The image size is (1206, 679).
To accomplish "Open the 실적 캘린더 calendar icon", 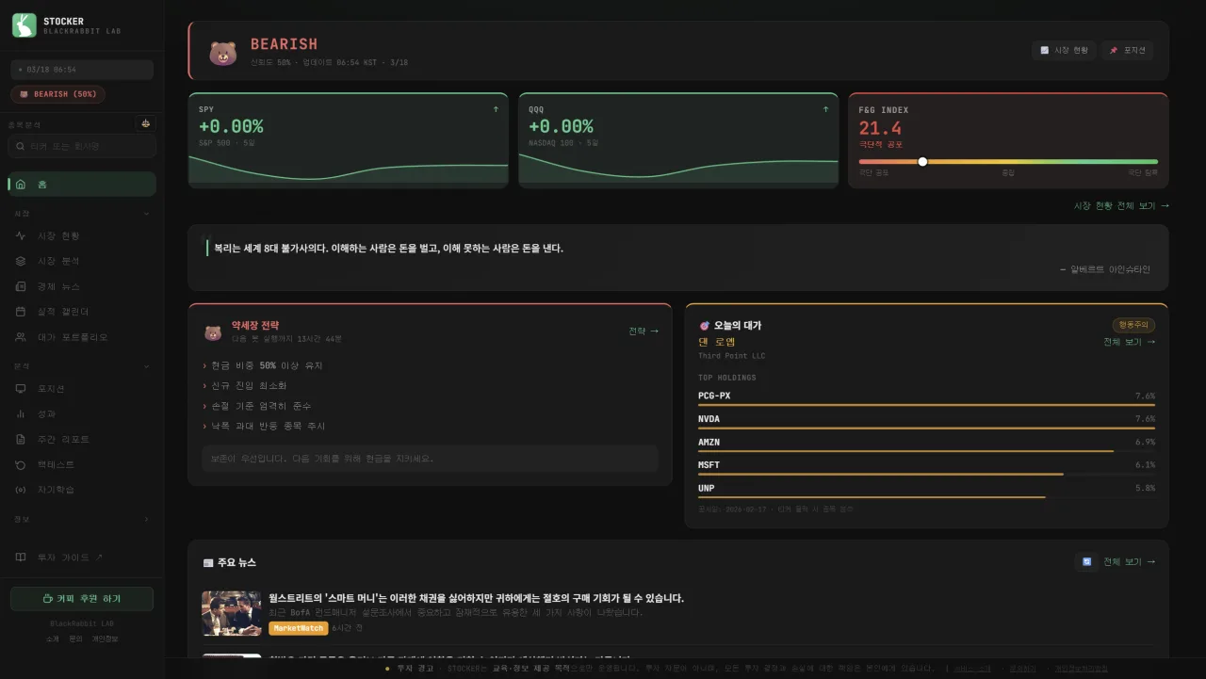I will coord(20,311).
